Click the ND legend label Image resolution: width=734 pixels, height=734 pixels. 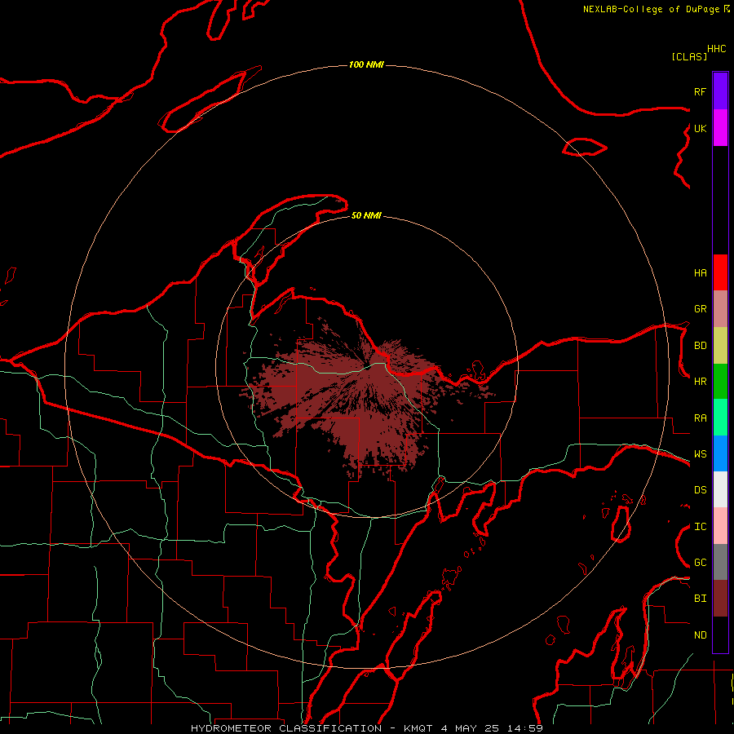tap(700, 635)
